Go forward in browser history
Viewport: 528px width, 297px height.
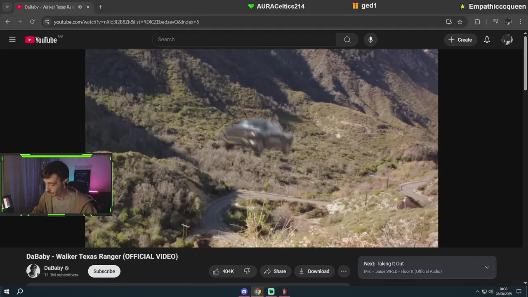coord(20,21)
